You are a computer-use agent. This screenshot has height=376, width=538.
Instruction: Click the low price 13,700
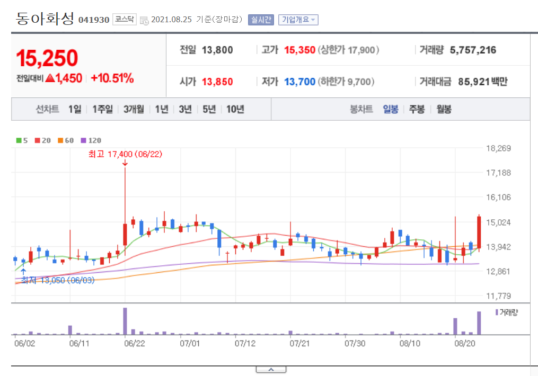pyautogui.click(x=299, y=82)
